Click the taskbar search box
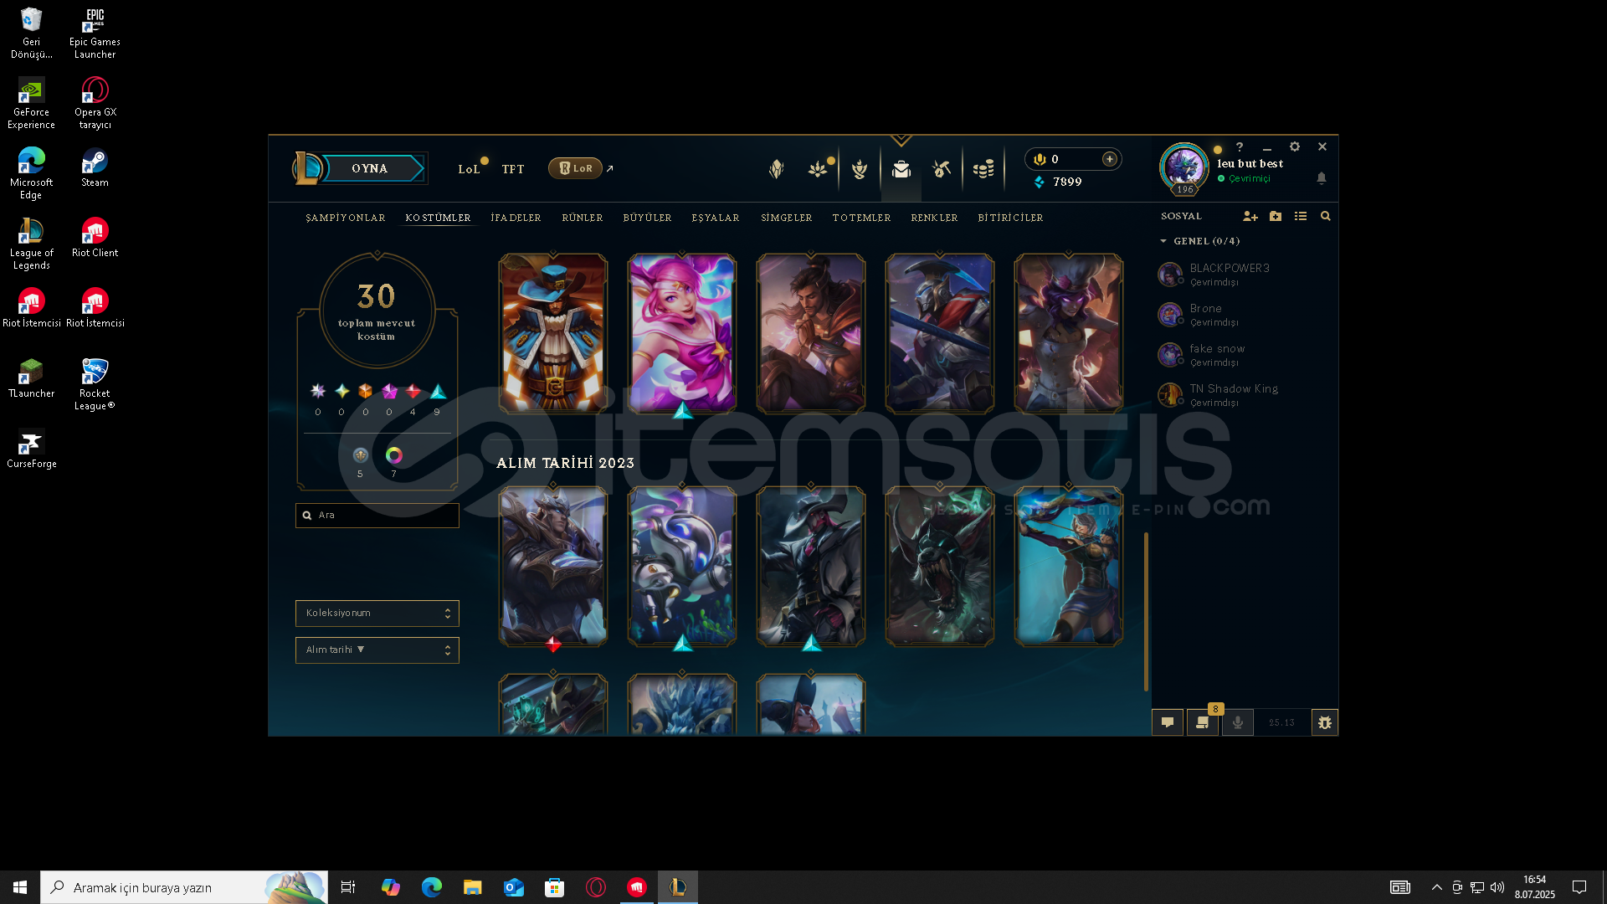 184,887
